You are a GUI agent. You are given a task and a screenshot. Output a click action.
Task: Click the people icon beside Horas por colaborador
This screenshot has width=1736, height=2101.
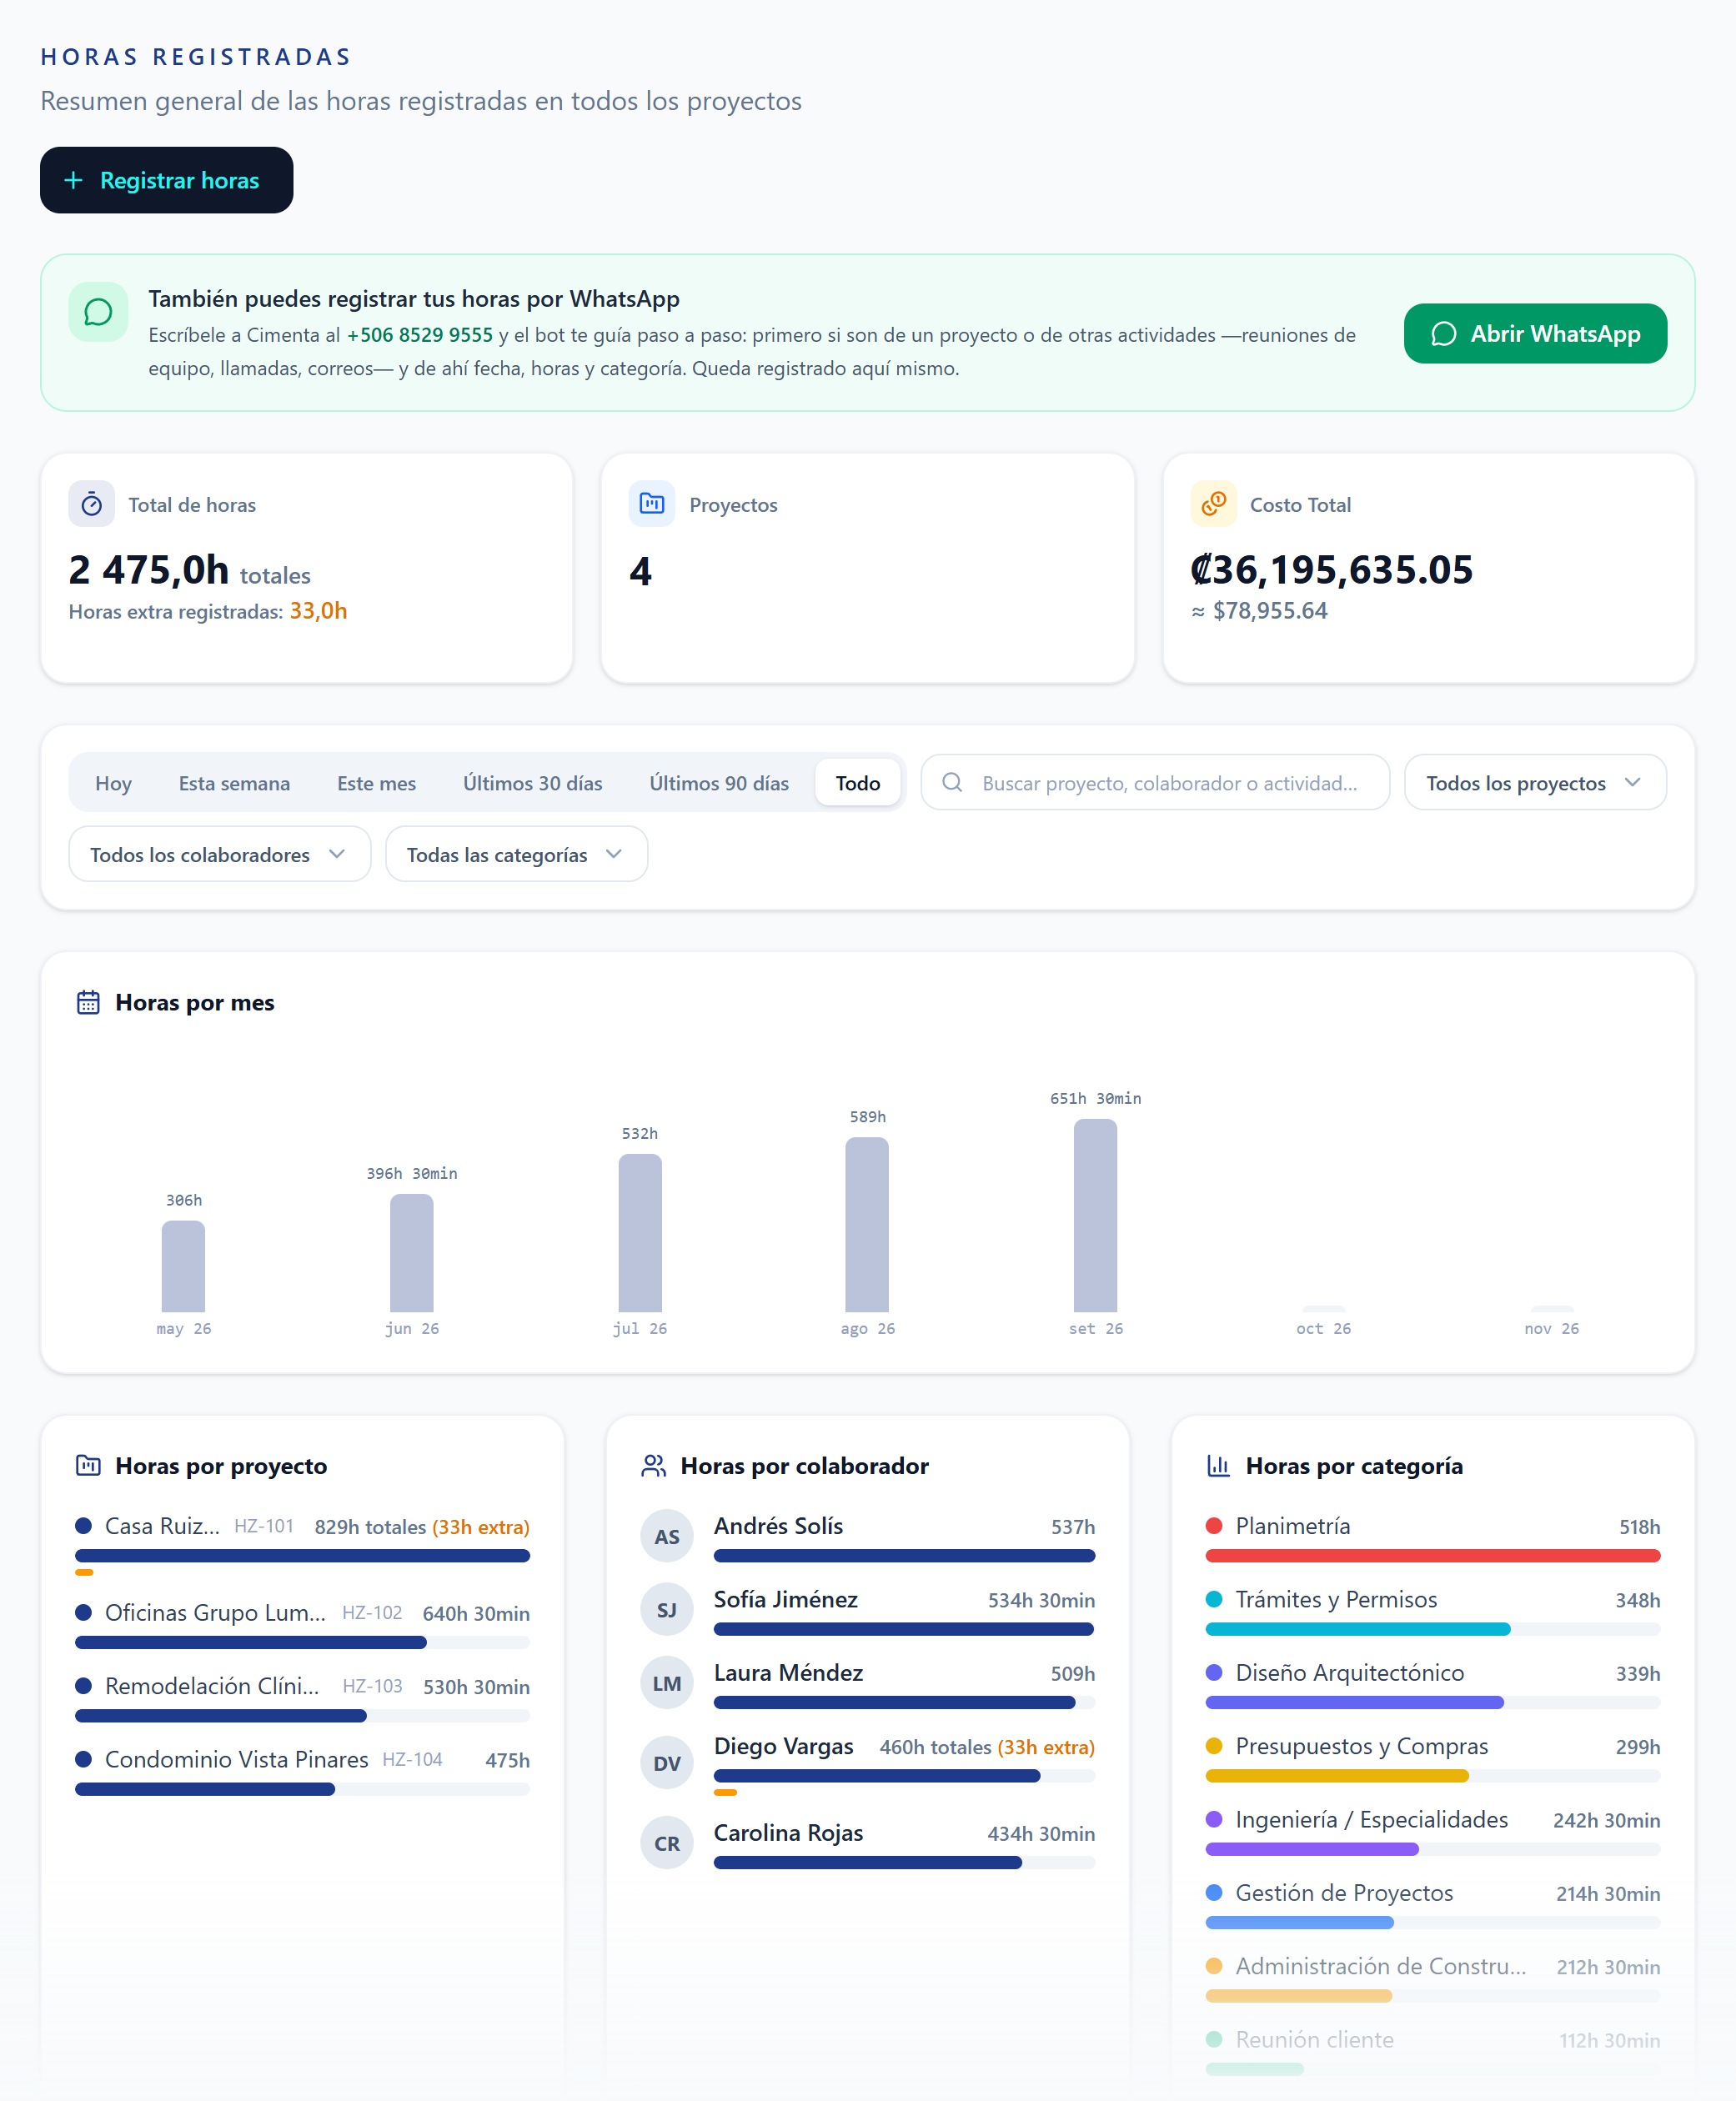click(653, 1465)
